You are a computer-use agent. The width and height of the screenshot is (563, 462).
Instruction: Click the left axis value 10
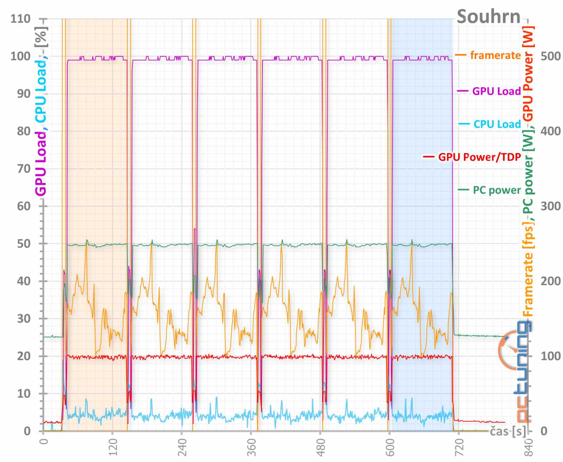24,393
